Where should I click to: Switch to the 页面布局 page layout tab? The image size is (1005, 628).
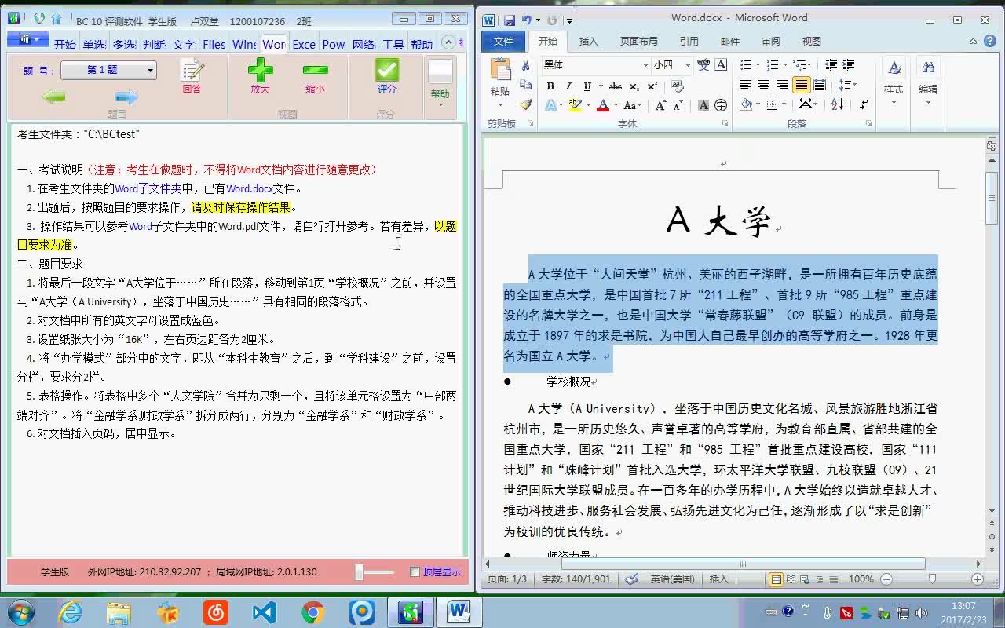point(639,42)
